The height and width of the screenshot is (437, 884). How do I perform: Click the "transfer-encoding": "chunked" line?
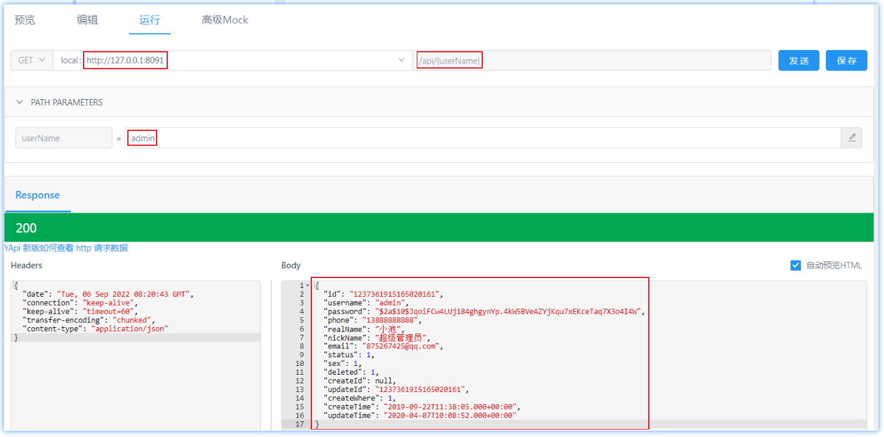[x=88, y=320]
